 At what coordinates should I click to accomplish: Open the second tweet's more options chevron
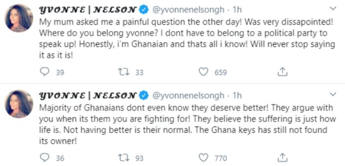click(x=334, y=94)
